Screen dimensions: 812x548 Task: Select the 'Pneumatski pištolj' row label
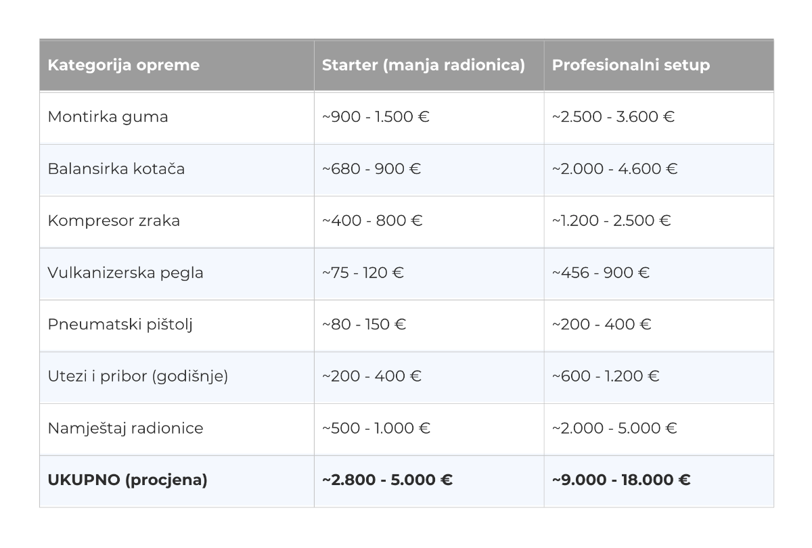pos(120,324)
